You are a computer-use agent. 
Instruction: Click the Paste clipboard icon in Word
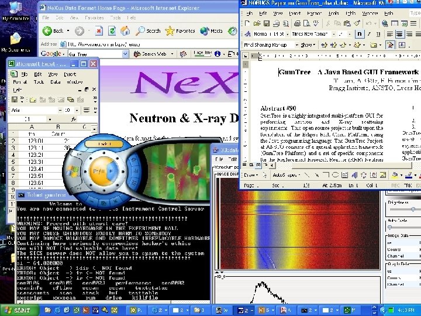pos(347,23)
